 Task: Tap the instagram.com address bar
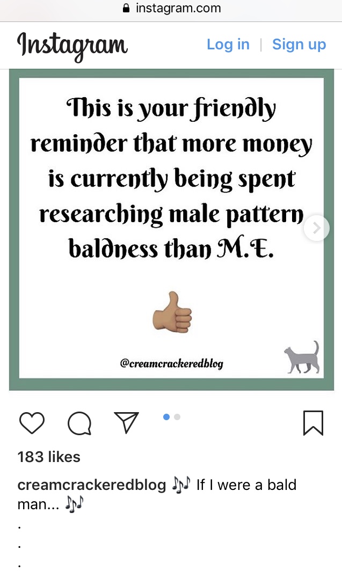coord(171,8)
